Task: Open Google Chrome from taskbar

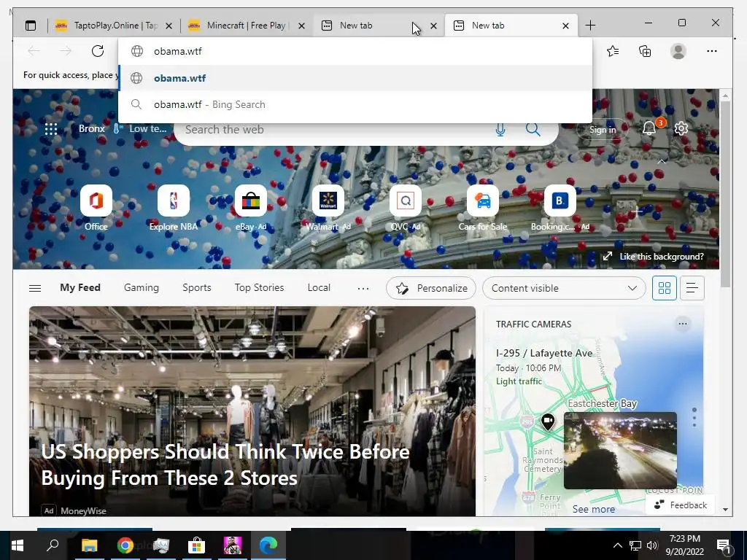Action: coord(125,545)
